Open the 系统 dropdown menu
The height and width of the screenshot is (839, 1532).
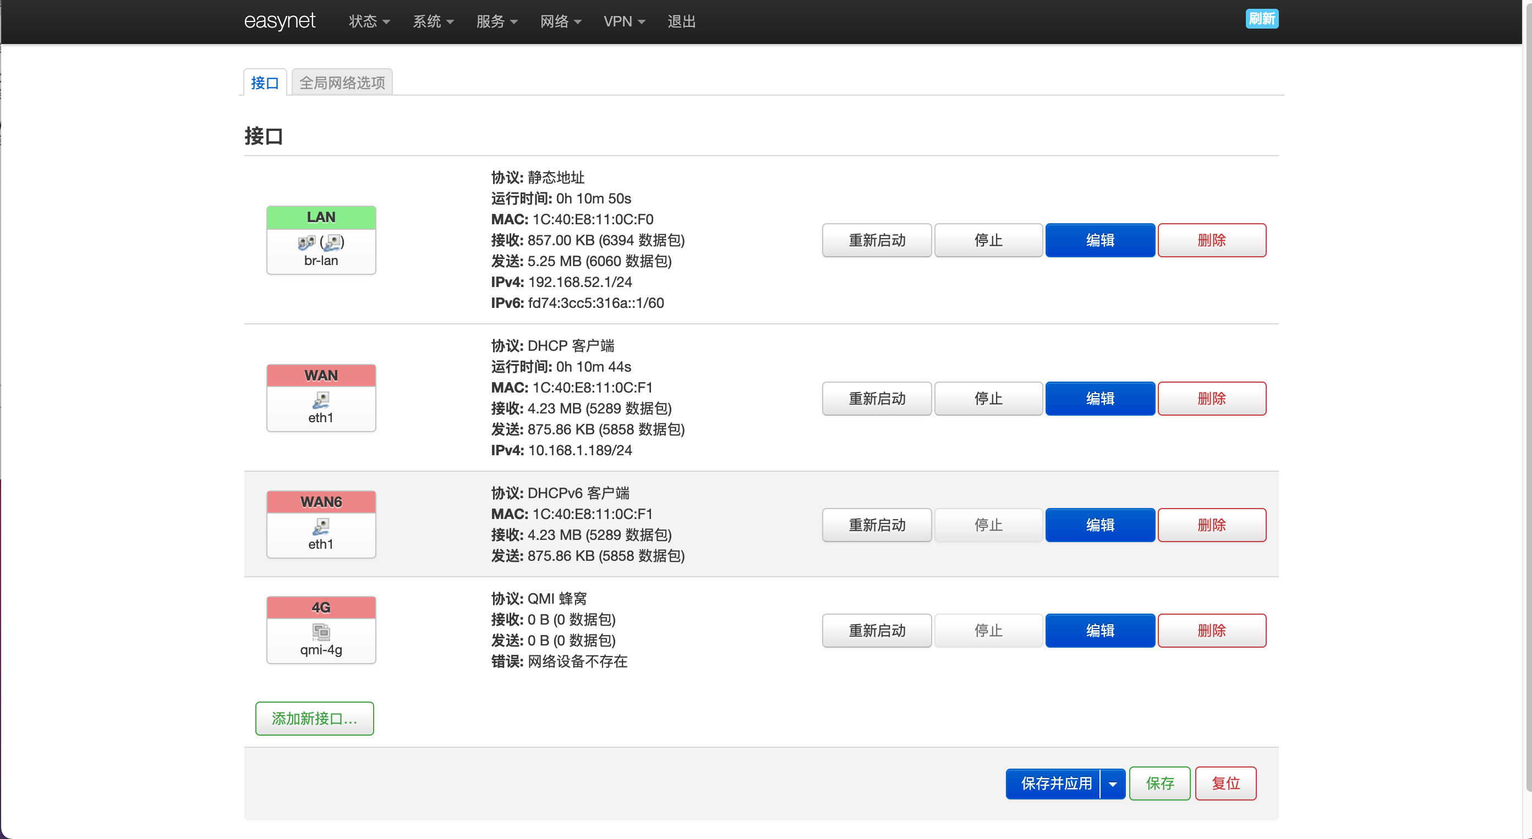[433, 21]
